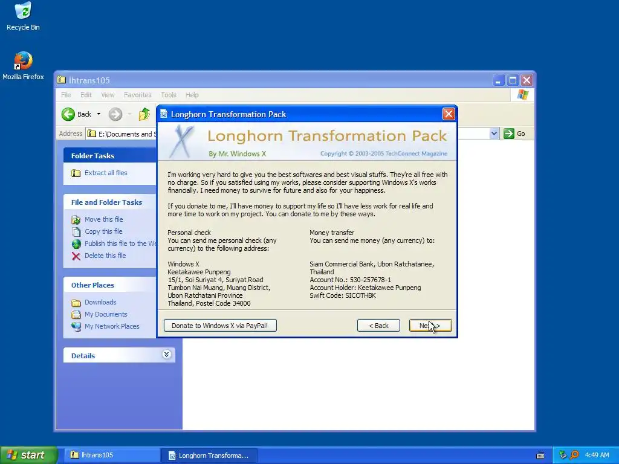
Task: Click Donate to Windows X via PayPal button
Action: 220,326
